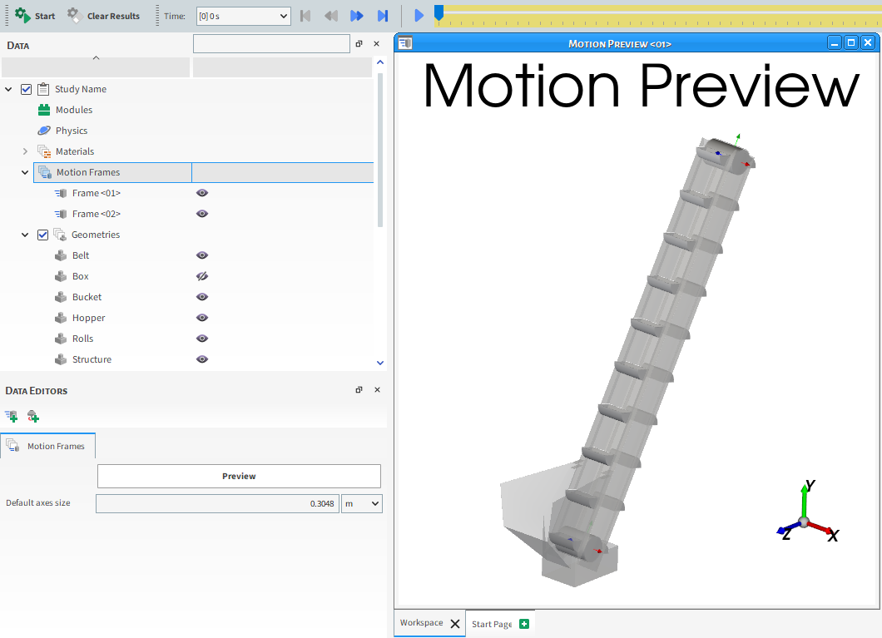The height and width of the screenshot is (638, 882).
Task: Click the Hopper geometry icon
Action: click(x=61, y=318)
